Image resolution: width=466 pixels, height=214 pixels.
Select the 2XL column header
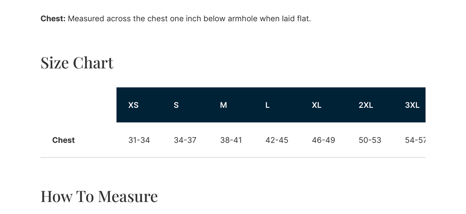[x=366, y=105]
